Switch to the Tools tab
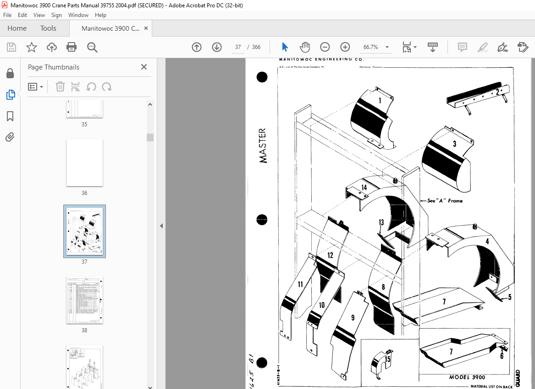This screenshot has height=389, width=535. pos(48,28)
